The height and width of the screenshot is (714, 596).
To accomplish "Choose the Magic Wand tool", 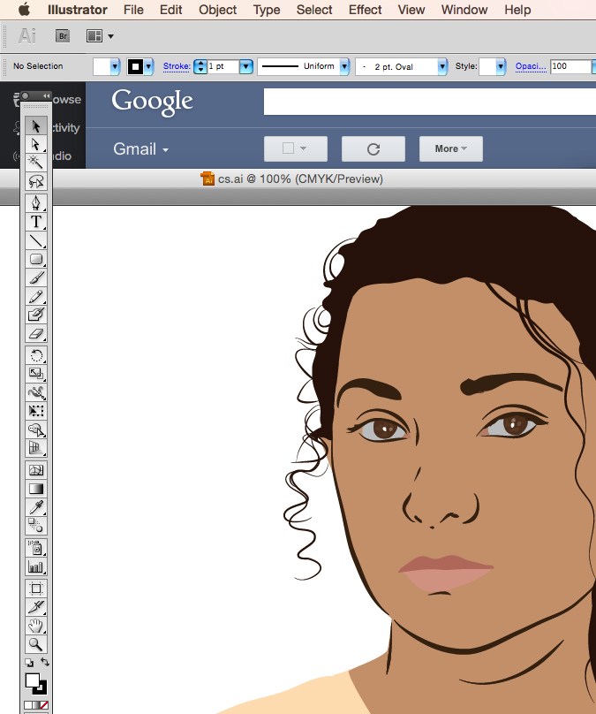I will 36,162.
